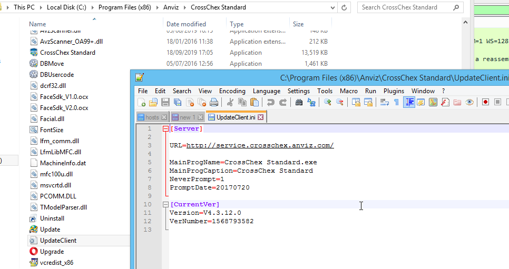Collapse the [Server] section fold marker
Image resolution: width=509 pixels, height=269 pixels.
pos(165,129)
